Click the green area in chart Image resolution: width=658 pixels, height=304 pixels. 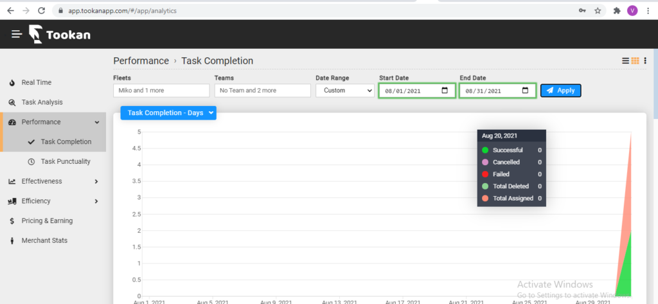click(626, 277)
